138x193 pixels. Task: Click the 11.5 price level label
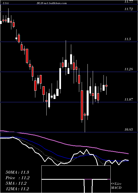tap(128, 39)
